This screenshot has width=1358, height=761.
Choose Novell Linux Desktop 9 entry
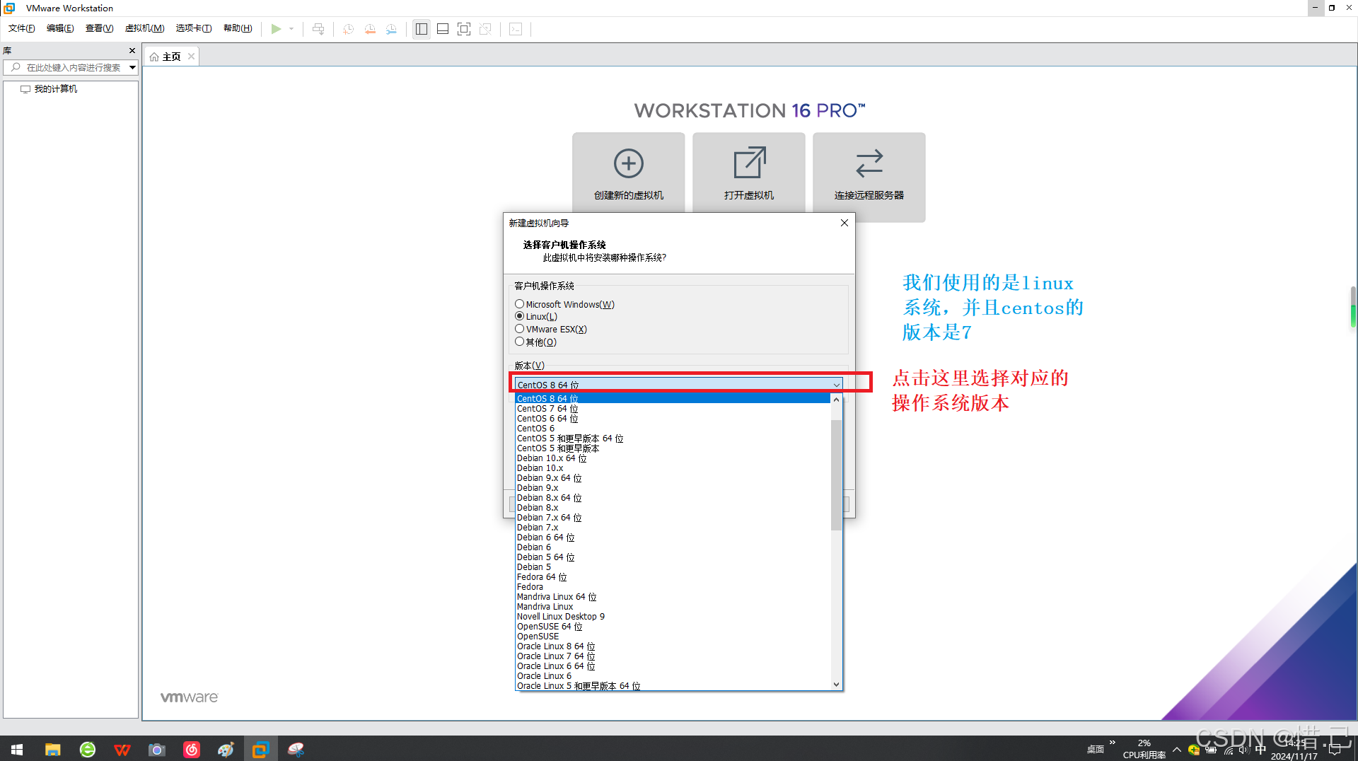[673, 617]
